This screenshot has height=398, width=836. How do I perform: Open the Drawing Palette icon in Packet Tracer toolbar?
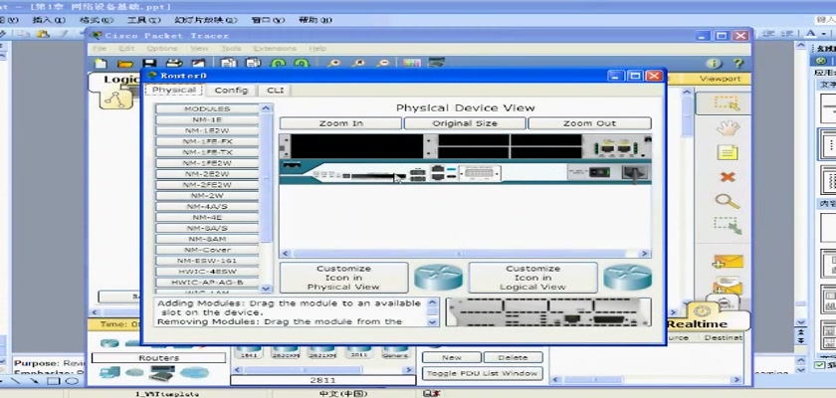412,64
